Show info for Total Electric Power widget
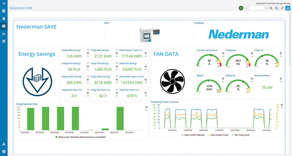 (146, 53)
